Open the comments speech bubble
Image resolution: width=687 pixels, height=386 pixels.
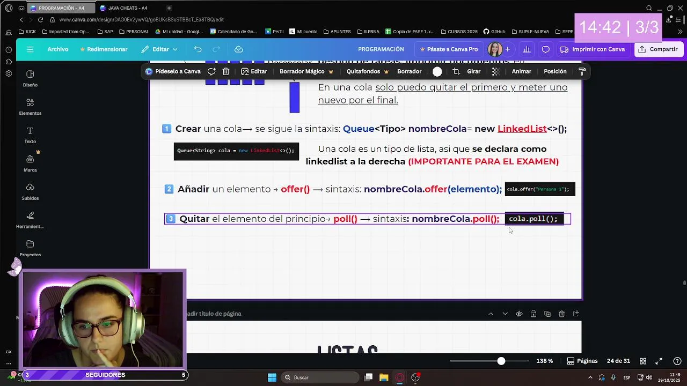[x=546, y=49]
